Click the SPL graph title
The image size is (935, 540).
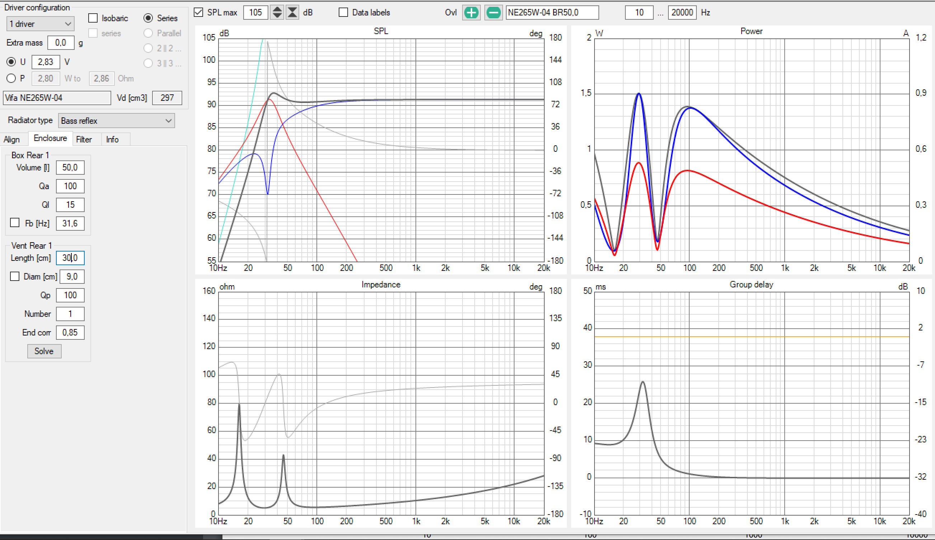(381, 31)
